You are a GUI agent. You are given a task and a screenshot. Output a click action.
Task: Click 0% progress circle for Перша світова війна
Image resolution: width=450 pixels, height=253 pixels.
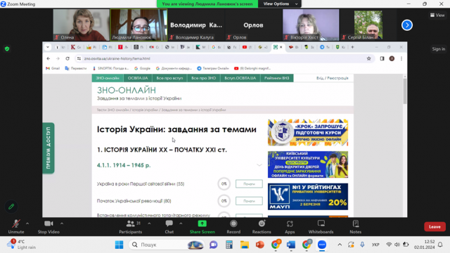[x=224, y=184]
